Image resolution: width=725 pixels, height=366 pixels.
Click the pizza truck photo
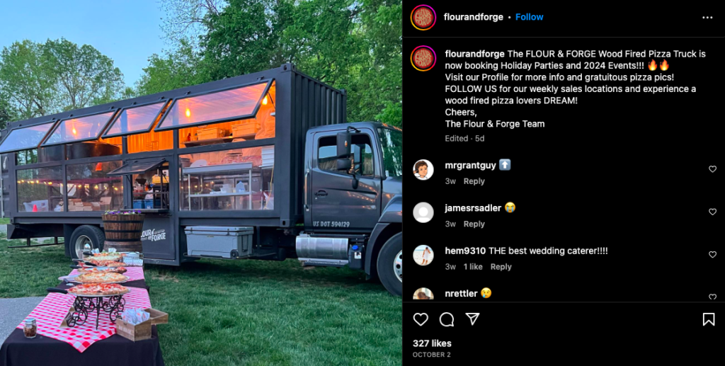tap(201, 183)
